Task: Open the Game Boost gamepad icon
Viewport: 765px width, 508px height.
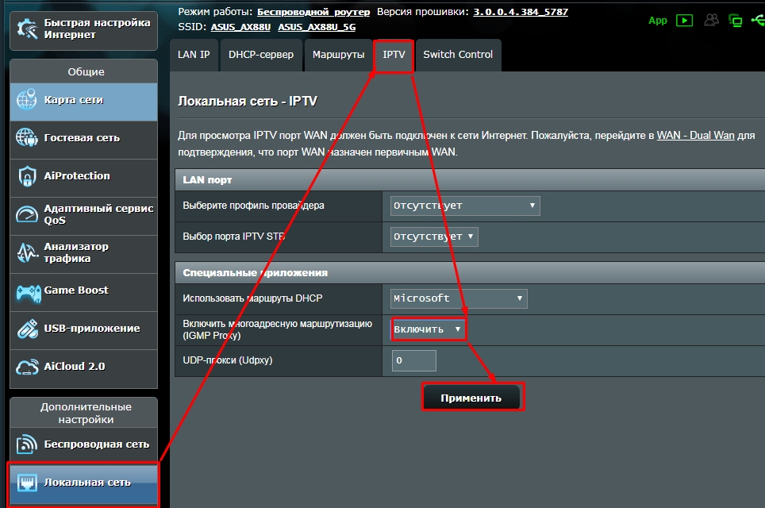Action: 29,293
